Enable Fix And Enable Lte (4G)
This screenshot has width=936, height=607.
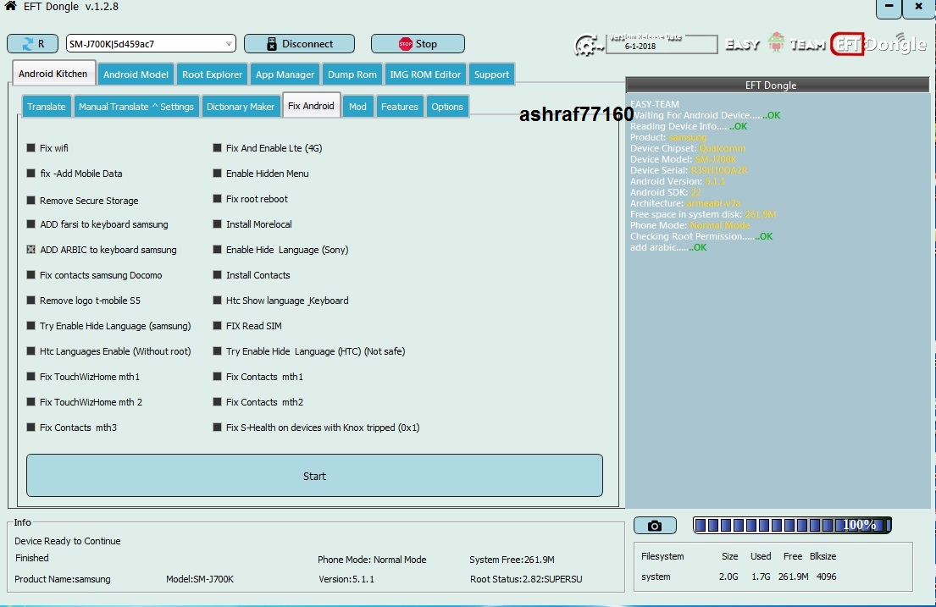point(218,148)
